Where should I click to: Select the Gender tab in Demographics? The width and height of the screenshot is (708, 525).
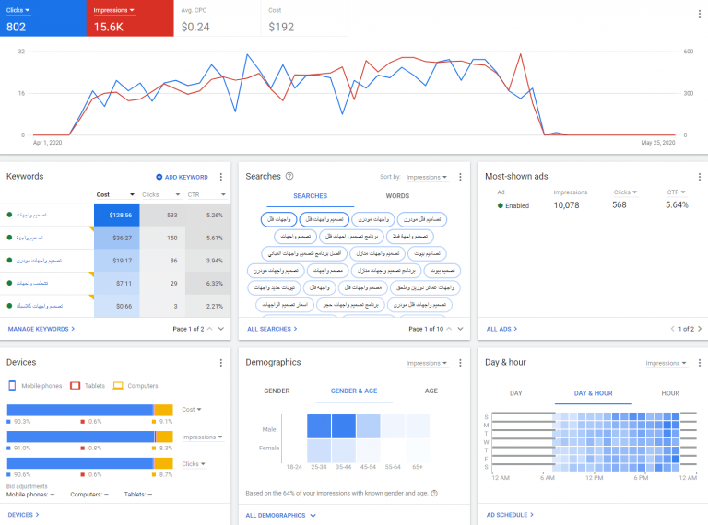[x=277, y=391]
